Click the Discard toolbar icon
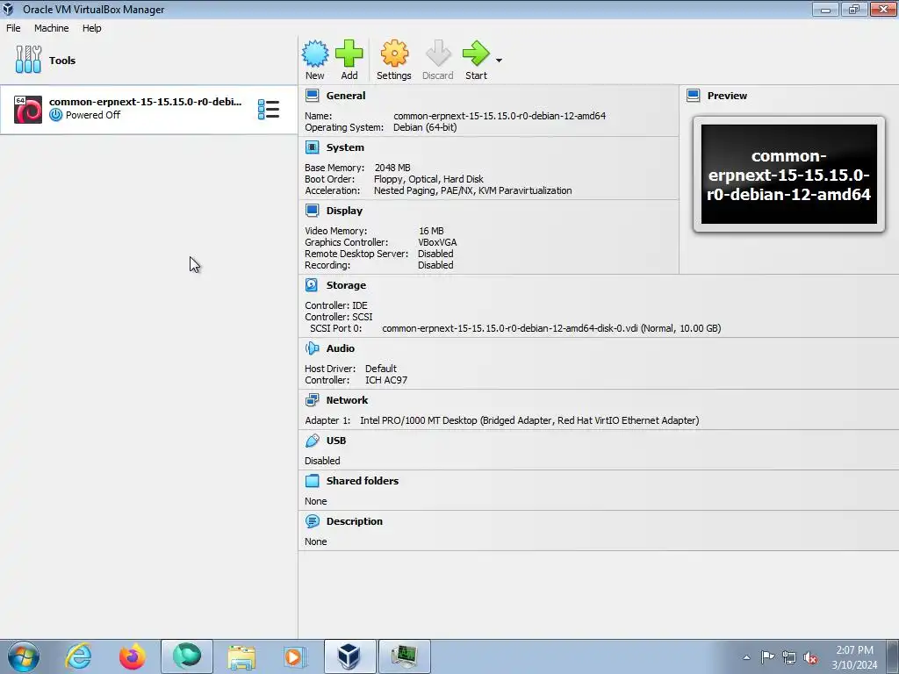Image resolution: width=899 pixels, height=674 pixels. 438,54
